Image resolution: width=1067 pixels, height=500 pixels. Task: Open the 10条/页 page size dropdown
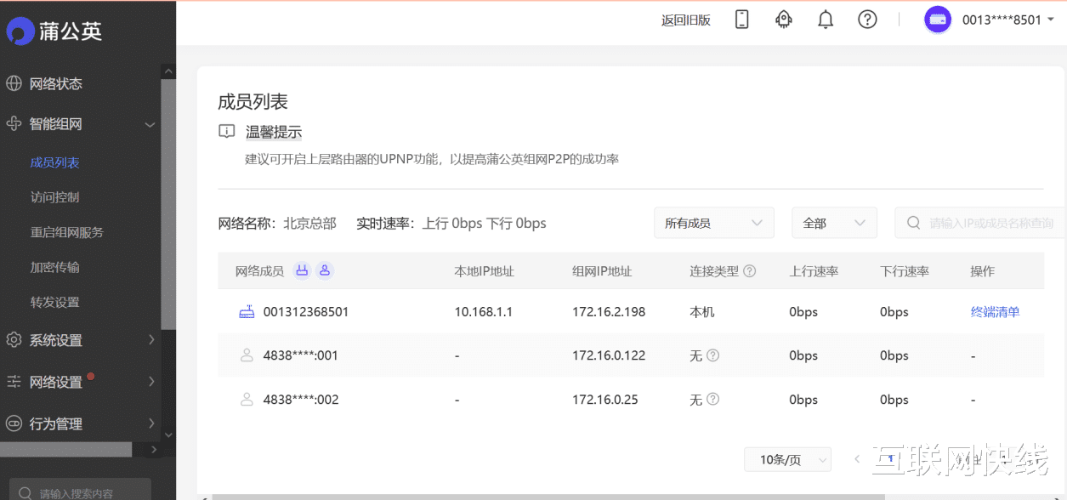tap(787, 459)
